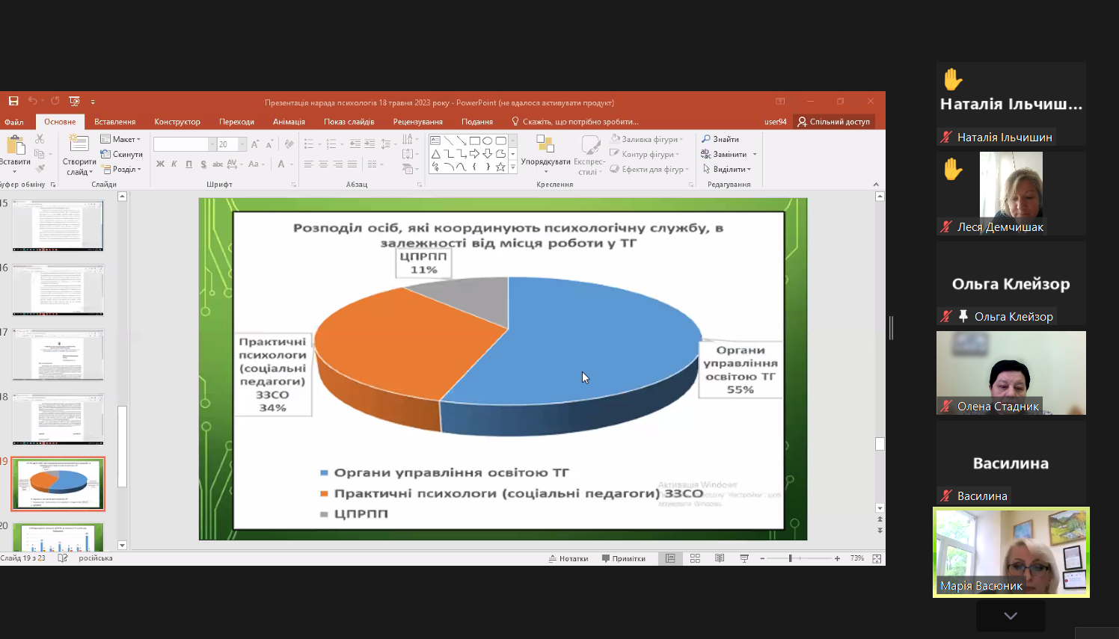
Task: Fit slide to current window
Action: point(877,558)
